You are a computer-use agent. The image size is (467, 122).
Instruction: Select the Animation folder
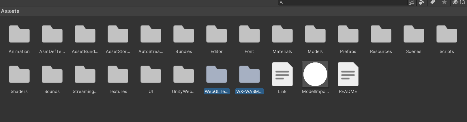[19, 34]
